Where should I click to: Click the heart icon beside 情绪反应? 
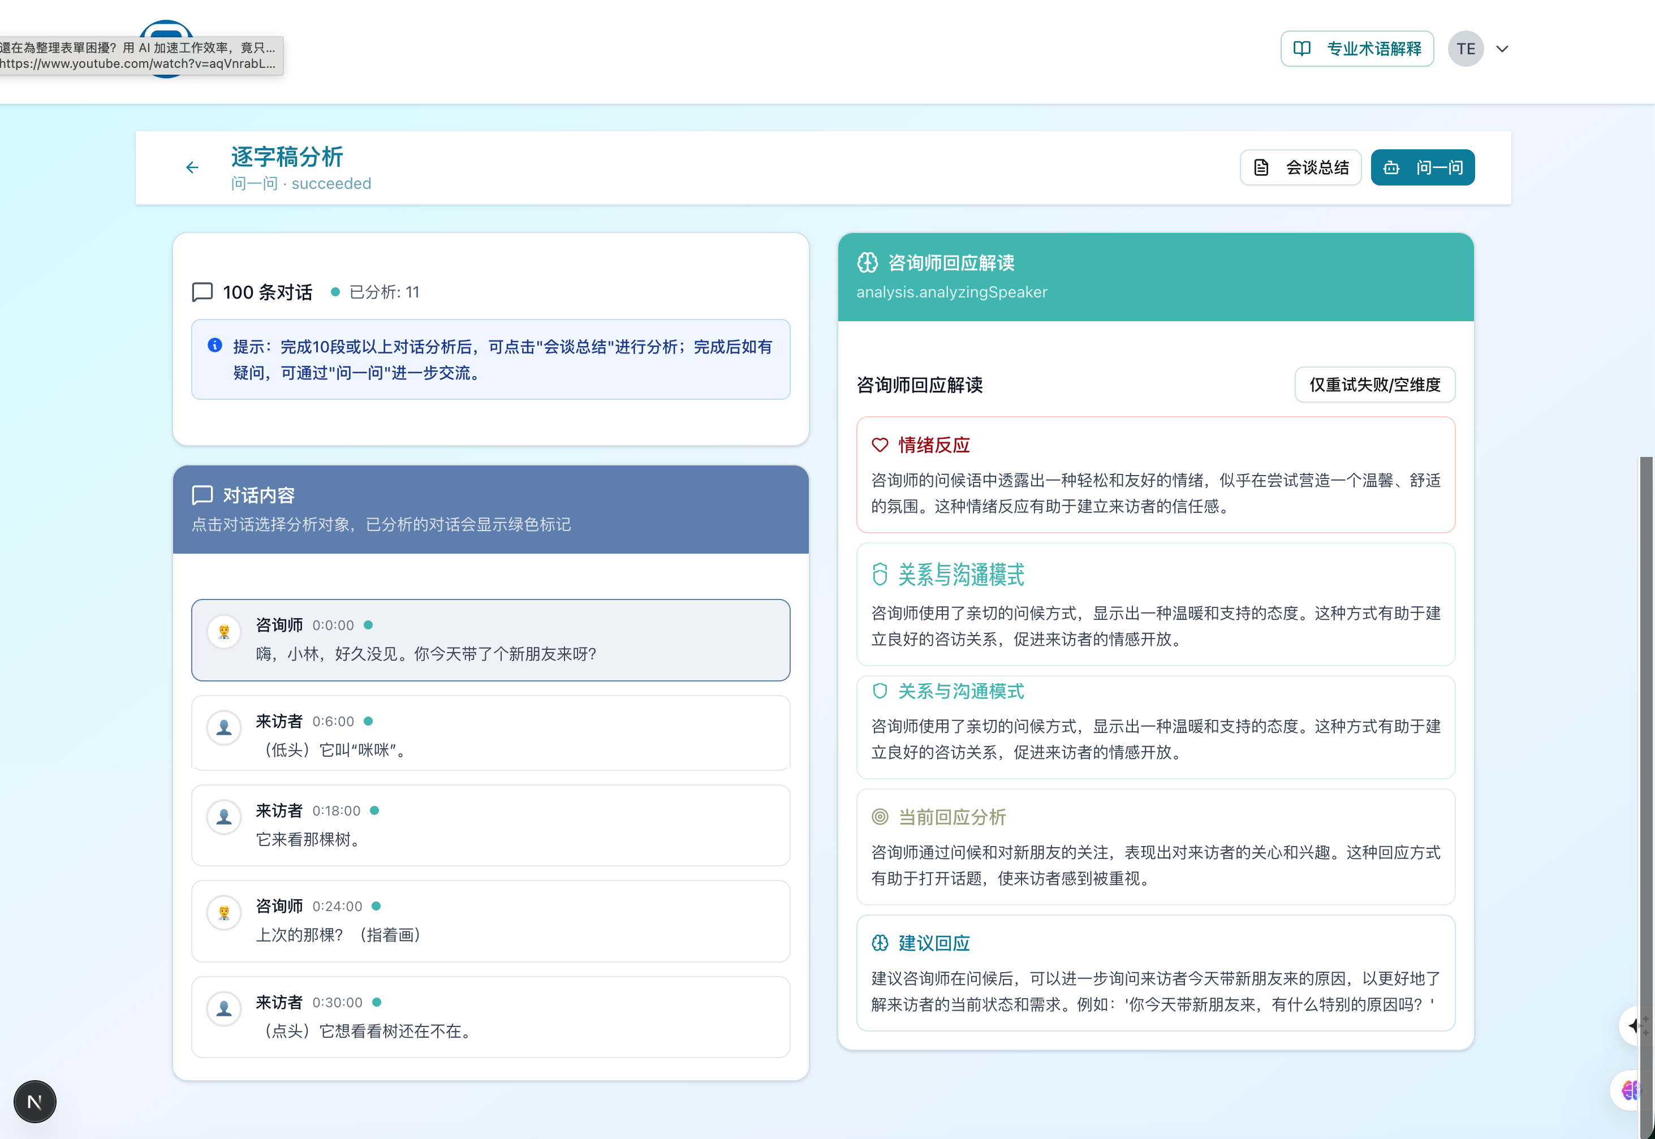pos(881,444)
